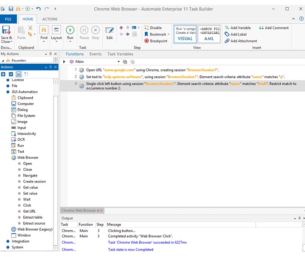
Task: Open the Run dropdown arrow
Action: 70,41
